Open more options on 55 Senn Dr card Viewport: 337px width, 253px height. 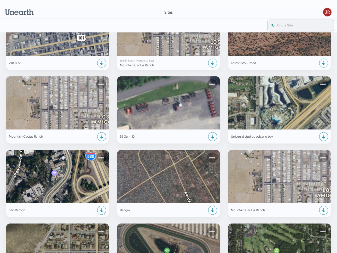[x=212, y=84]
